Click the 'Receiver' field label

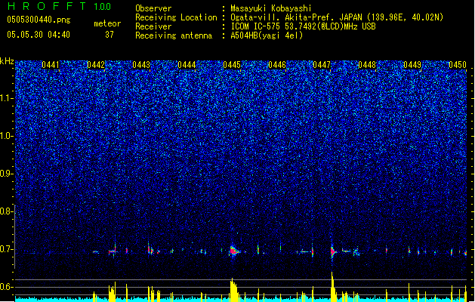[153, 26]
